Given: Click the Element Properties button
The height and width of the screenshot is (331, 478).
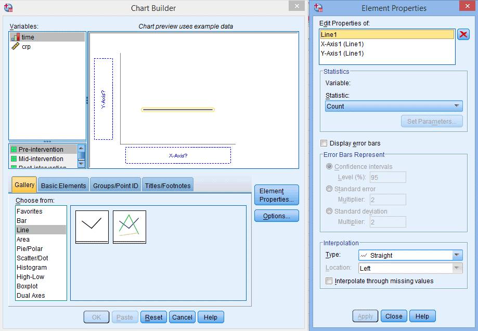Looking at the screenshot, I should pos(277,195).
